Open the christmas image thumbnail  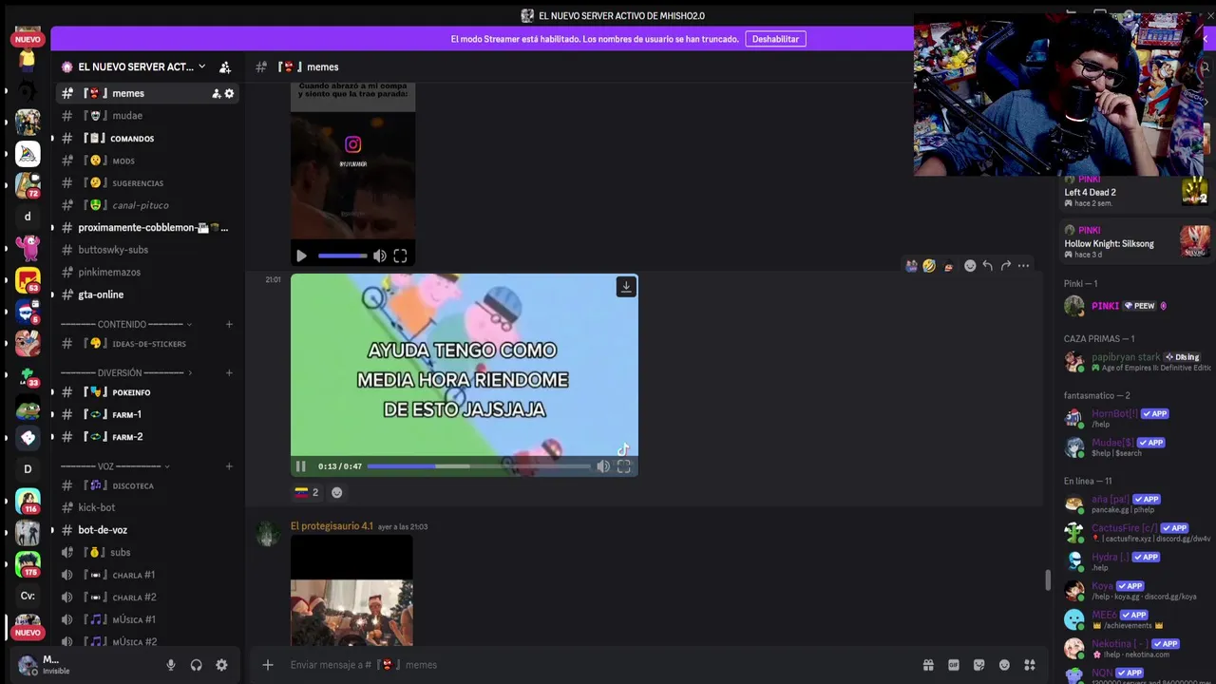tap(351, 590)
